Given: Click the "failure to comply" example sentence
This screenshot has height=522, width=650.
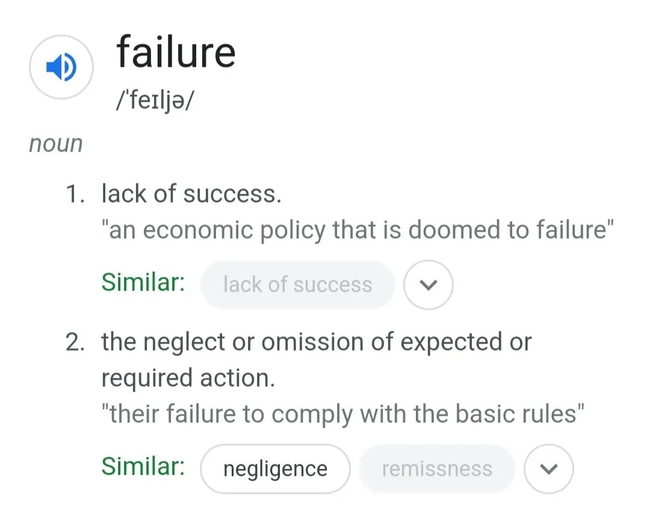Looking at the screenshot, I should tap(343, 415).
